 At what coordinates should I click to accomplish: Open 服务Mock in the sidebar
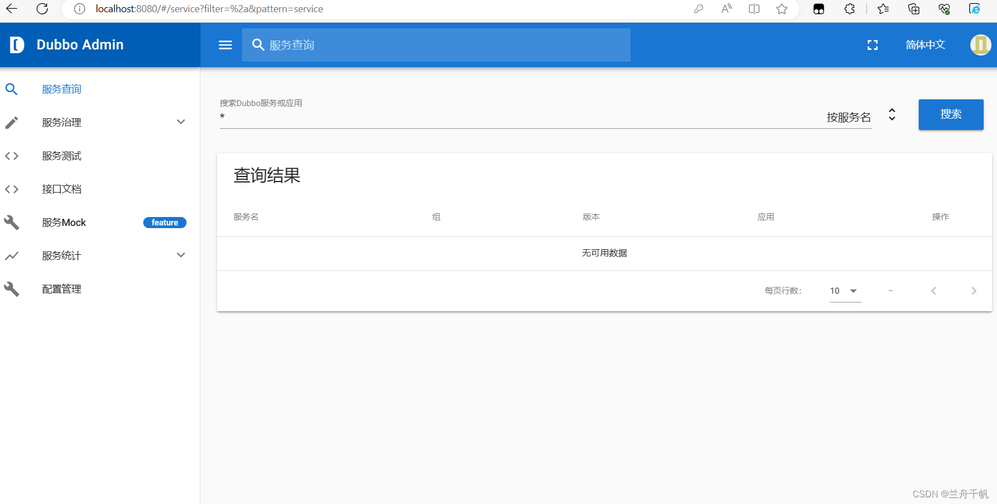(x=64, y=223)
